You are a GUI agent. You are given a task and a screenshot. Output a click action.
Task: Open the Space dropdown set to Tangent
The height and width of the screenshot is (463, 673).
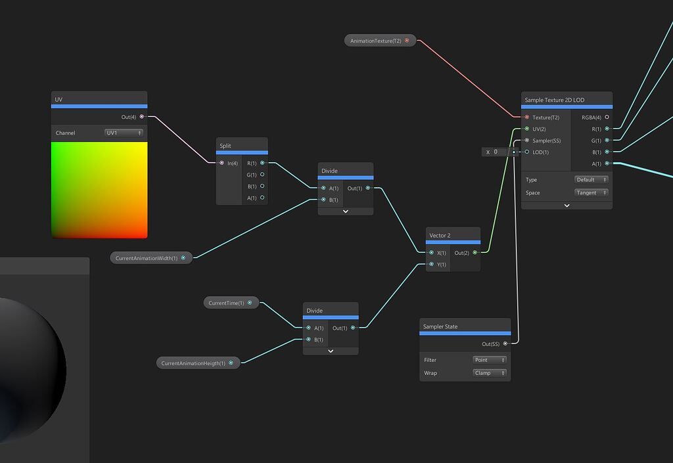coord(590,192)
